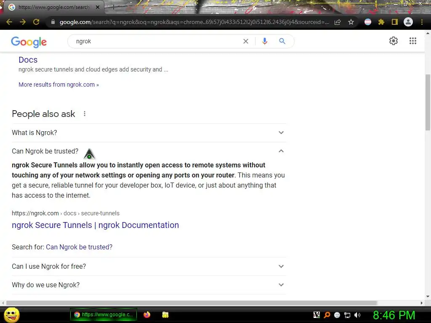
Task: Open the file manager taskbar icon
Action: (165, 315)
